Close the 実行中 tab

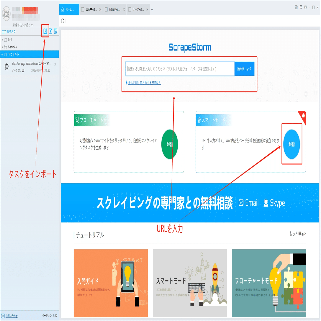click(x=100, y=10)
